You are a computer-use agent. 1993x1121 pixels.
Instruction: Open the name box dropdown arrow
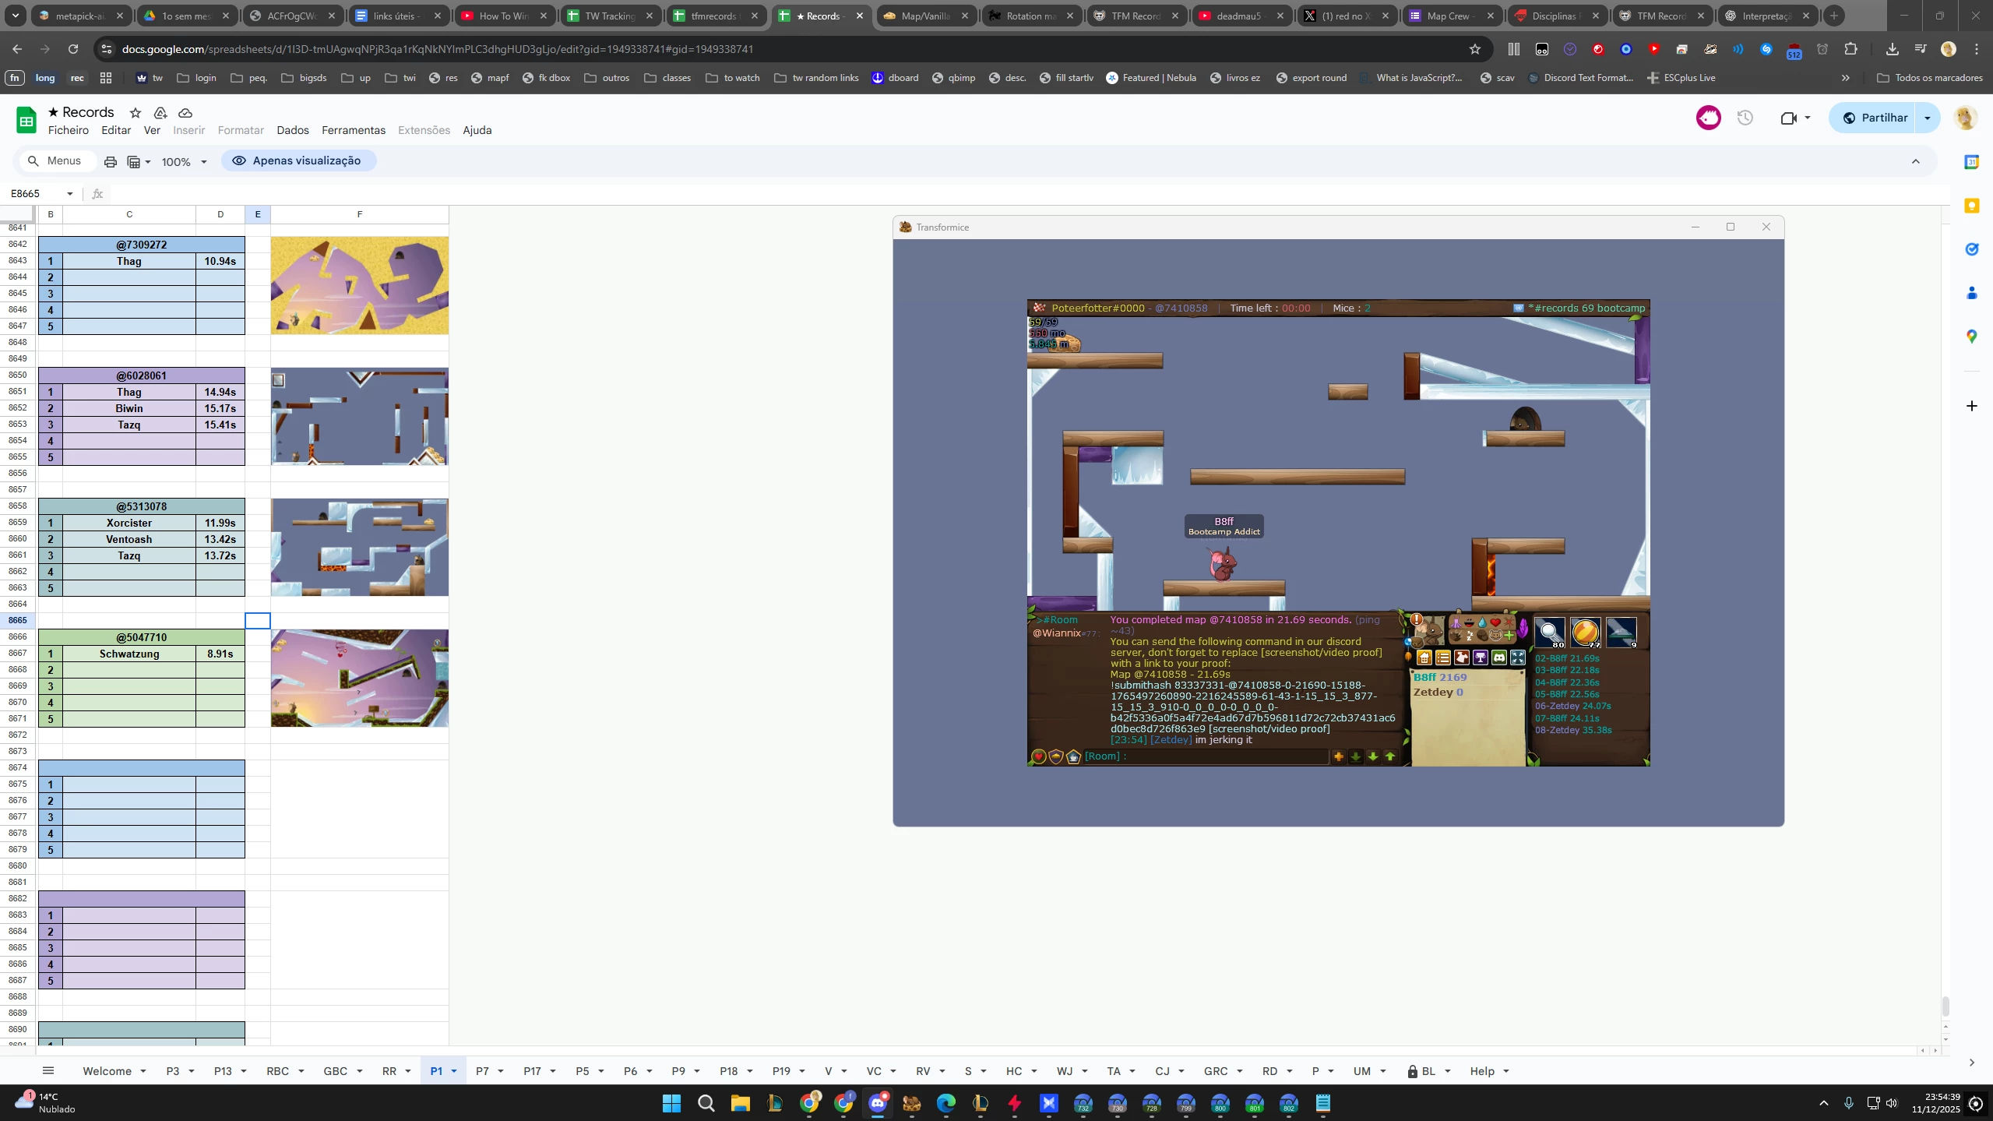click(x=70, y=194)
